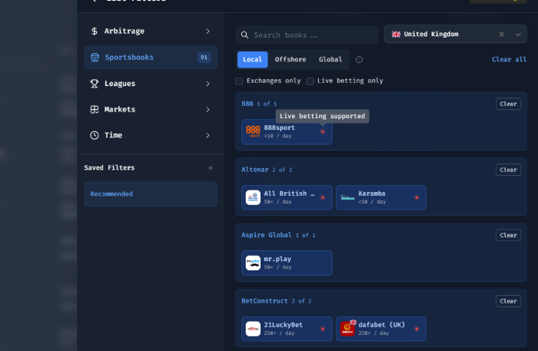Switch to the Global tab

330,59
